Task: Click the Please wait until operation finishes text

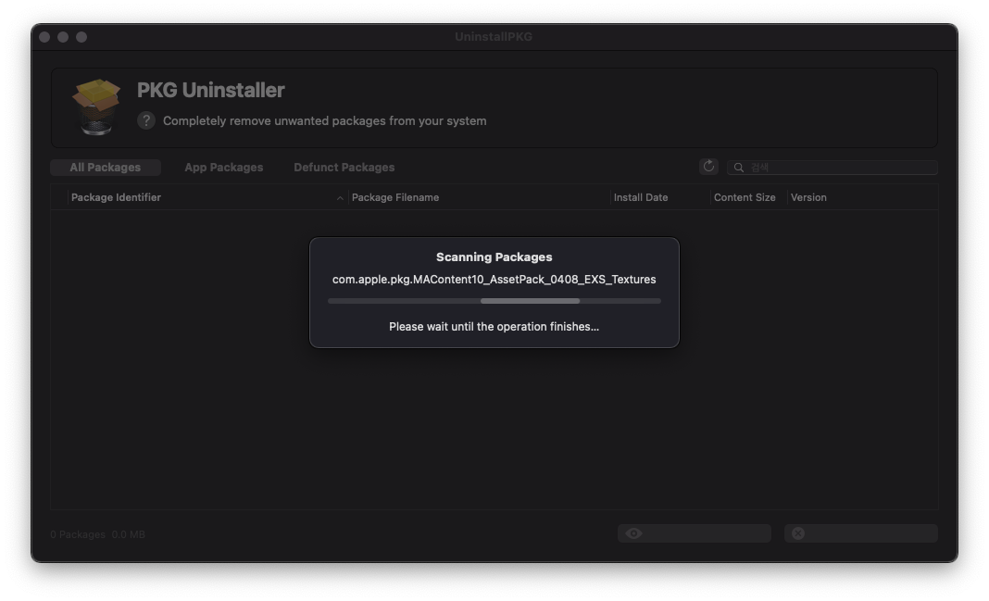Action: [494, 327]
